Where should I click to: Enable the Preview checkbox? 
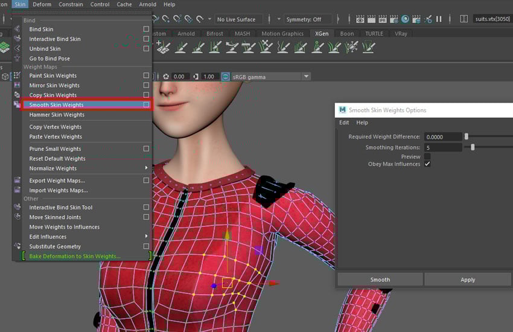pos(427,156)
